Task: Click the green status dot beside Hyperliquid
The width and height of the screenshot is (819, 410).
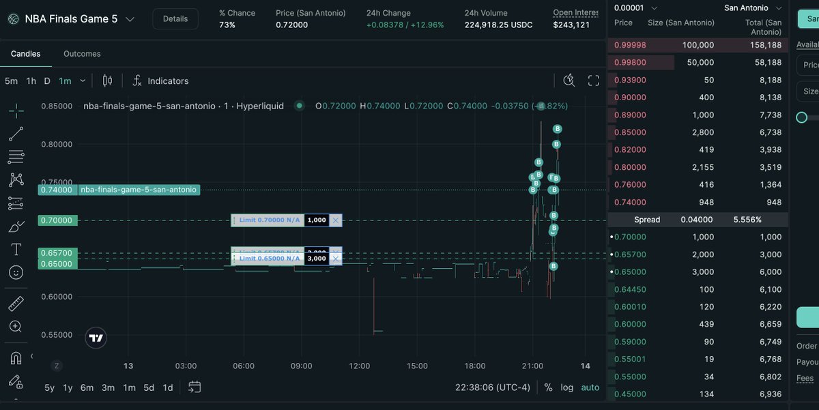Action: [x=298, y=106]
